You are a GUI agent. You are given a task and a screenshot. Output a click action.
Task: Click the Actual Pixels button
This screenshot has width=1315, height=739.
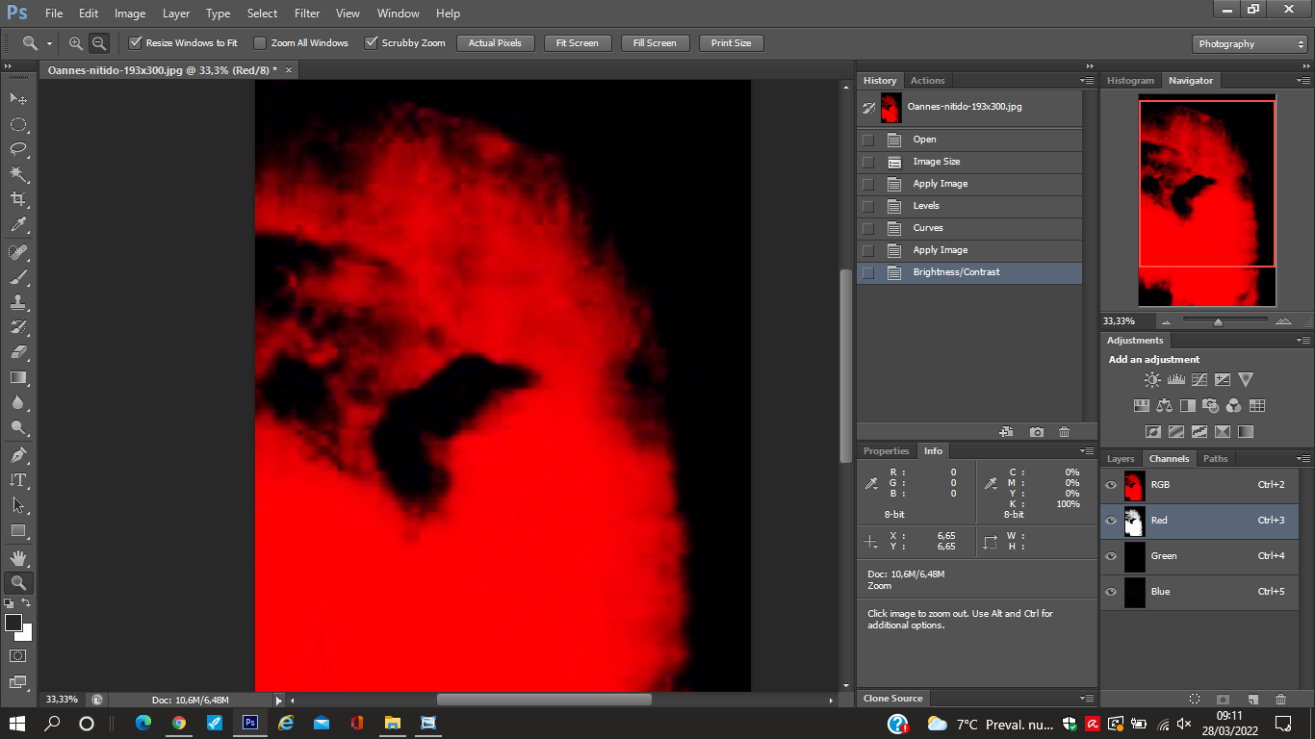tap(495, 43)
